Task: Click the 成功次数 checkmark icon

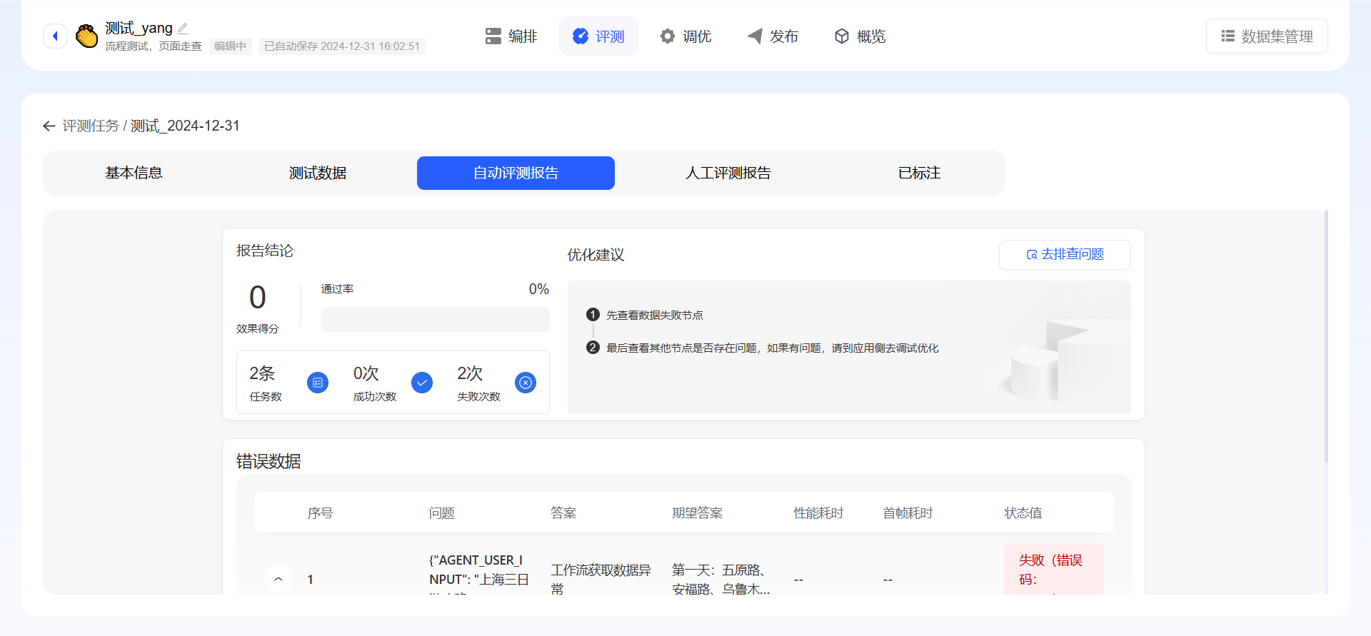Action: pos(422,383)
